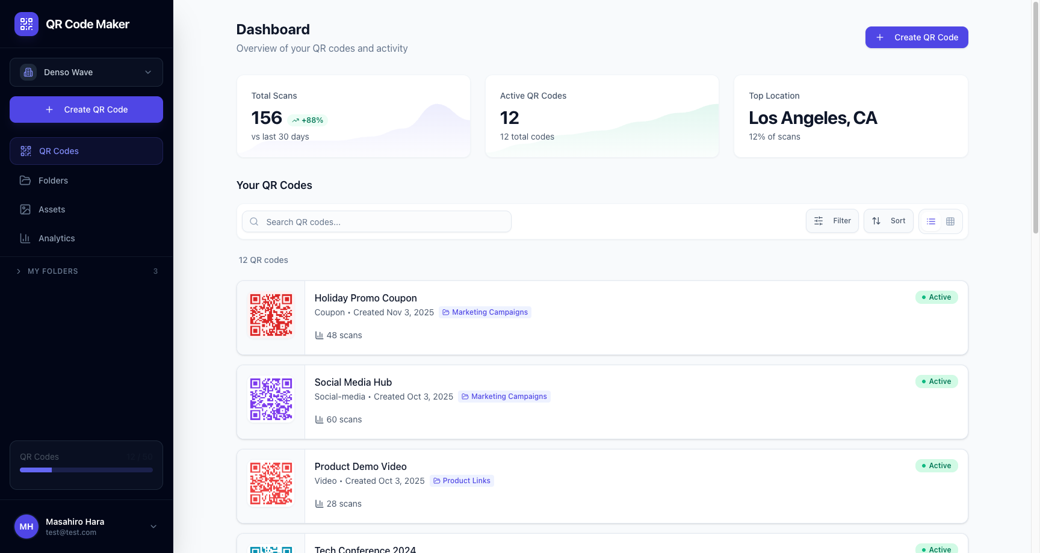Open Product Links folder tag

pyautogui.click(x=462, y=481)
